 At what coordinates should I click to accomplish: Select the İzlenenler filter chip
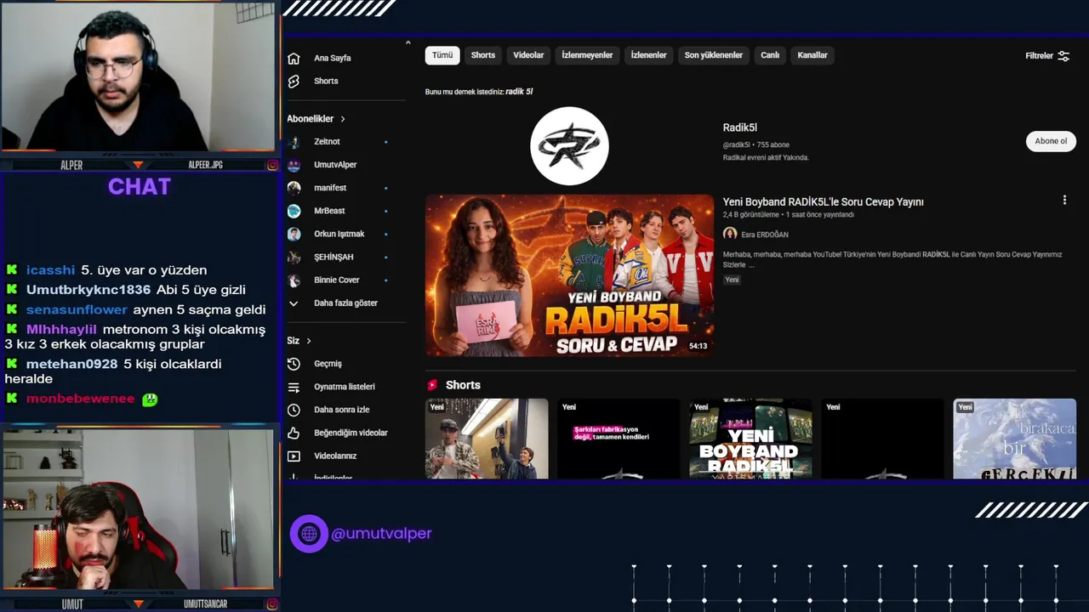click(648, 55)
